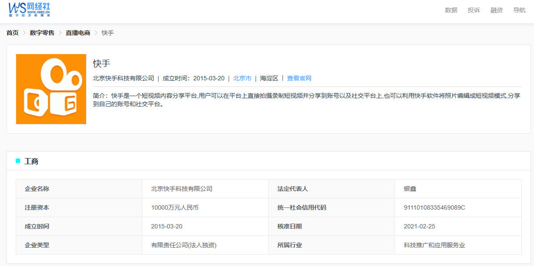The image size is (534, 266).
Task: Click the 科技推广和应用服务业 industry cell
Action: (434, 245)
